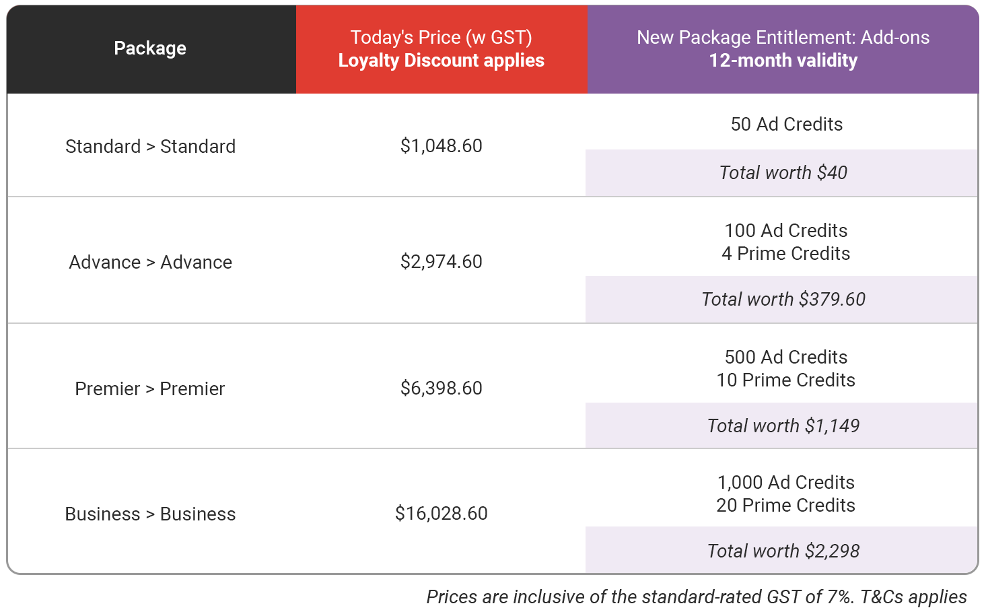Click the $16,028.60 price cell

click(x=442, y=513)
